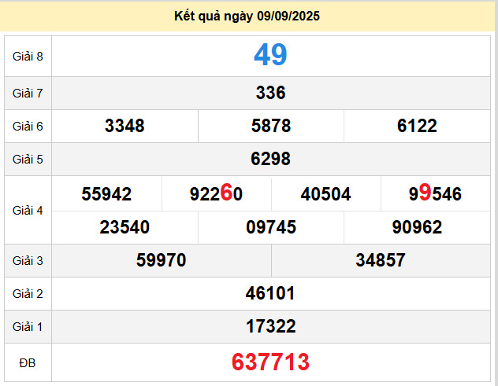Click the 'Giải 6' row label
This screenshot has width=498, height=386.
coord(28,126)
